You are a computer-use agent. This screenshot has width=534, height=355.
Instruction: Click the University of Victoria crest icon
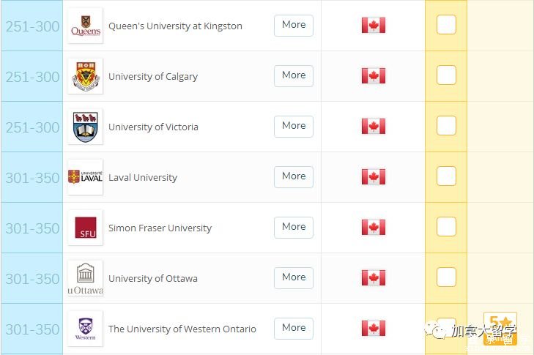[86, 127]
